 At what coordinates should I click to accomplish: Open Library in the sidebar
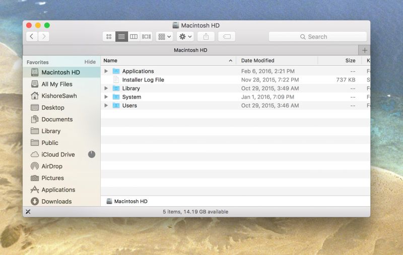(x=61, y=131)
